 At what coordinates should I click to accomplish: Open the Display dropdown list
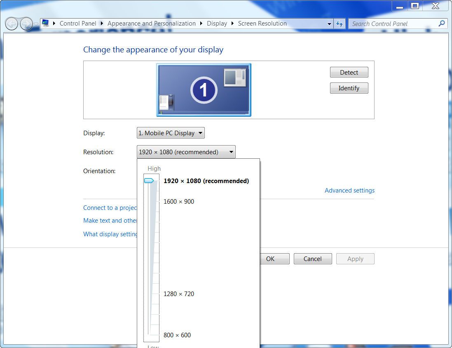171,133
